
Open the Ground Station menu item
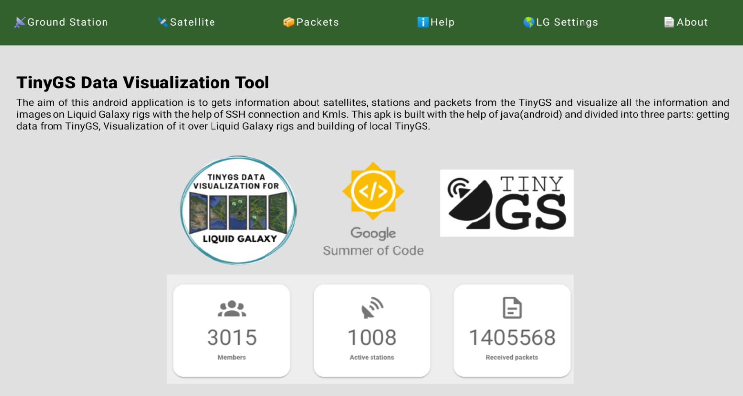point(61,22)
